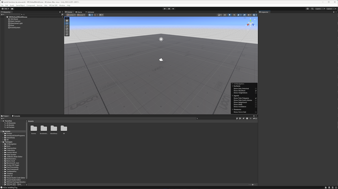Open the Layout dropdown
This screenshot has width=338, height=189.
pos(330,9)
